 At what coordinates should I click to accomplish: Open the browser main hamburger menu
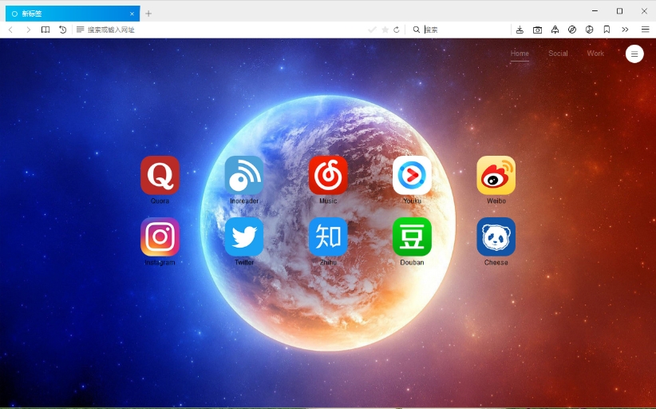pyautogui.click(x=645, y=30)
